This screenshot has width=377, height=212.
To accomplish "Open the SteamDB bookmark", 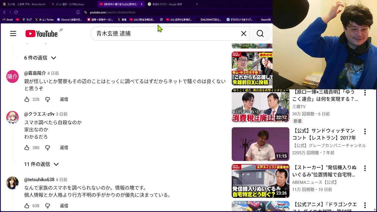I will click(264, 20).
